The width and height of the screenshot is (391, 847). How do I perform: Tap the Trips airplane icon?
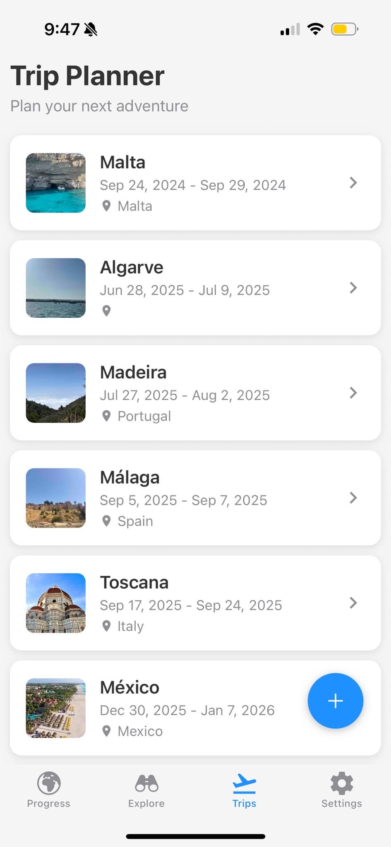pos(244,784)
